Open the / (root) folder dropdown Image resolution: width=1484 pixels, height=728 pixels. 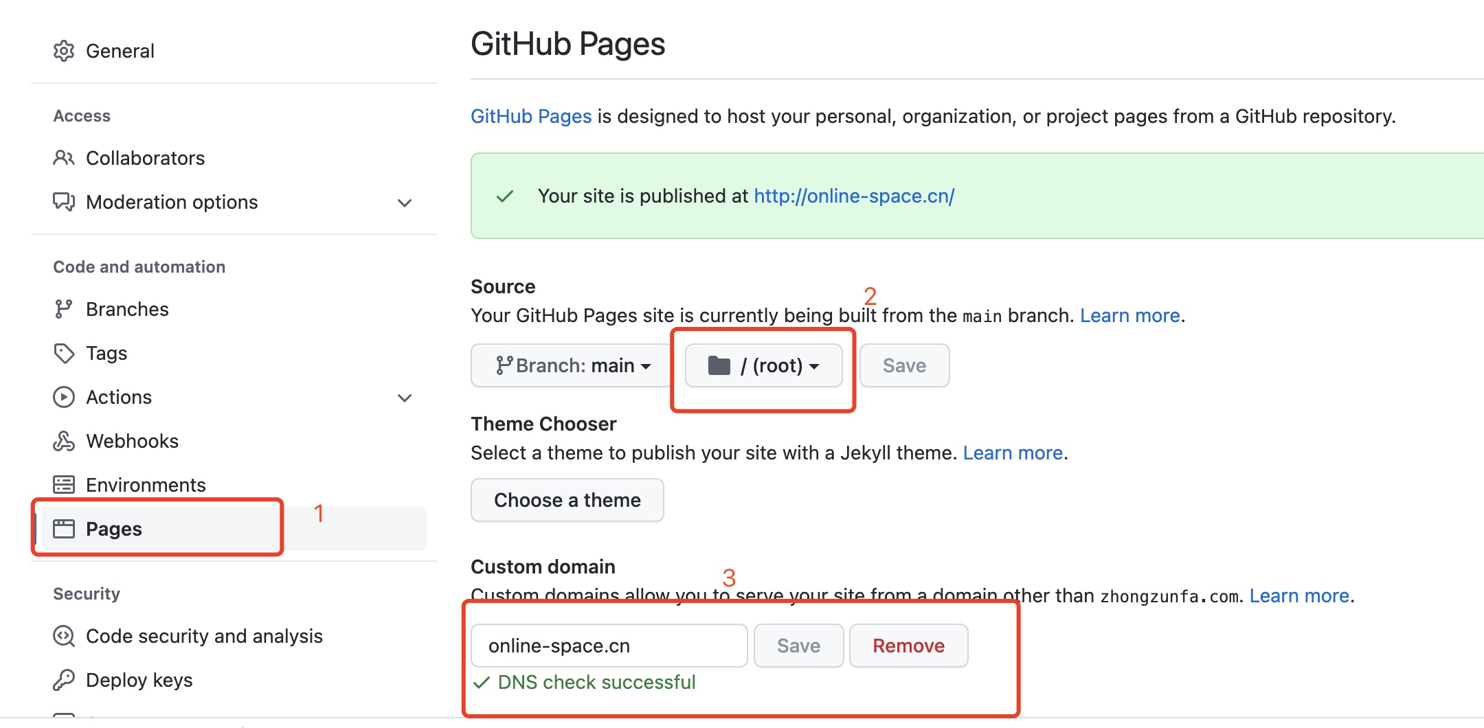763,365
